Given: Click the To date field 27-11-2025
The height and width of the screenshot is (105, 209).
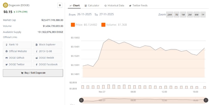Looking at the screenshot, I should pos(106,14).
